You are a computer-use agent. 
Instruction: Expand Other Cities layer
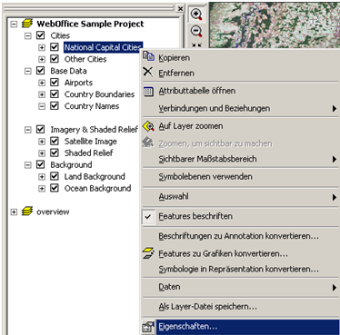(42, 59)
